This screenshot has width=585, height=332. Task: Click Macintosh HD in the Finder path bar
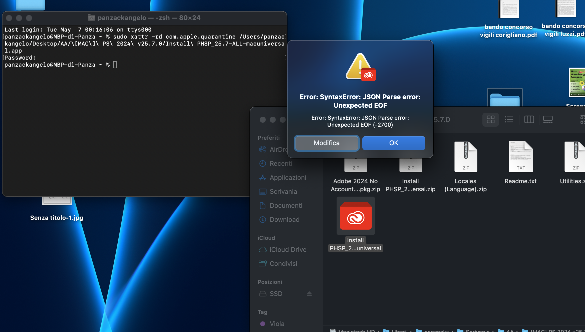coord(352,330)
